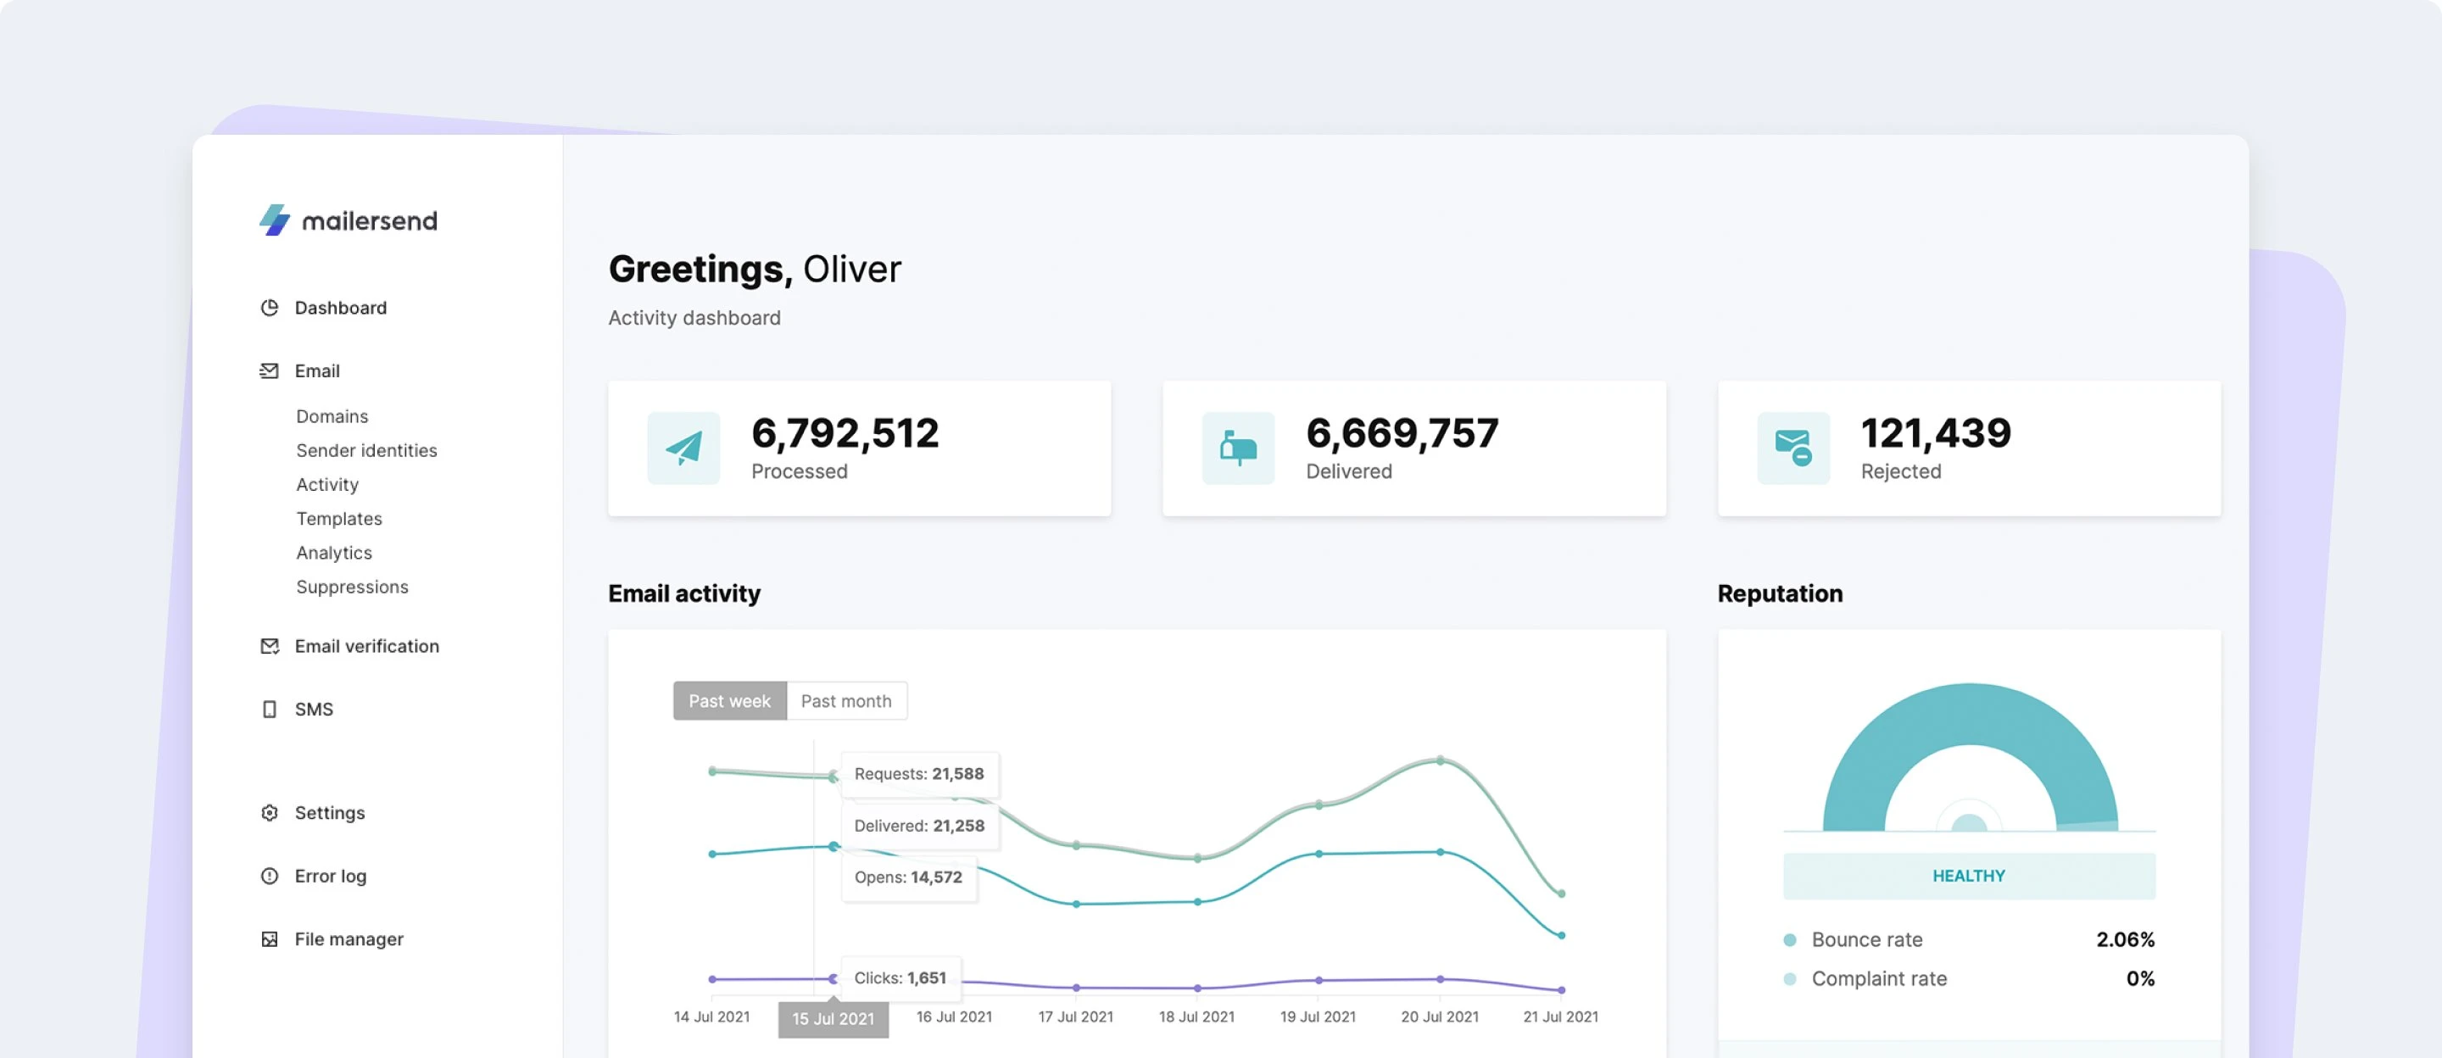
Task: Open the Dashboard menu item
Action: 340,307
